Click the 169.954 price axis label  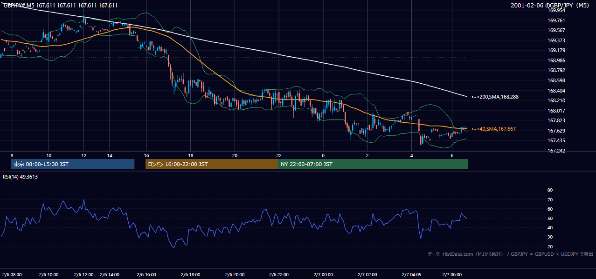click(x=556, y=10)
